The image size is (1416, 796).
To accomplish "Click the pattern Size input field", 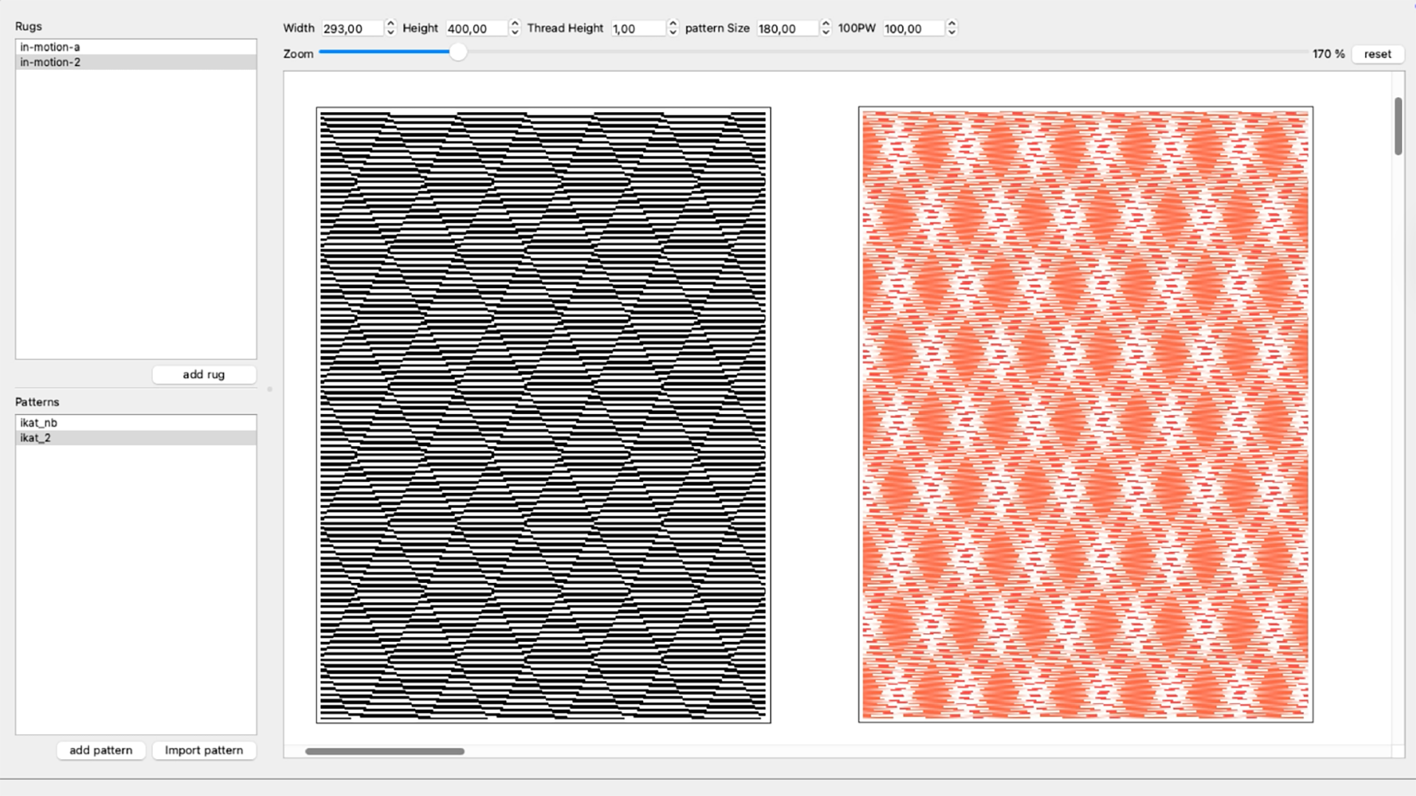I will click(786, 29).
